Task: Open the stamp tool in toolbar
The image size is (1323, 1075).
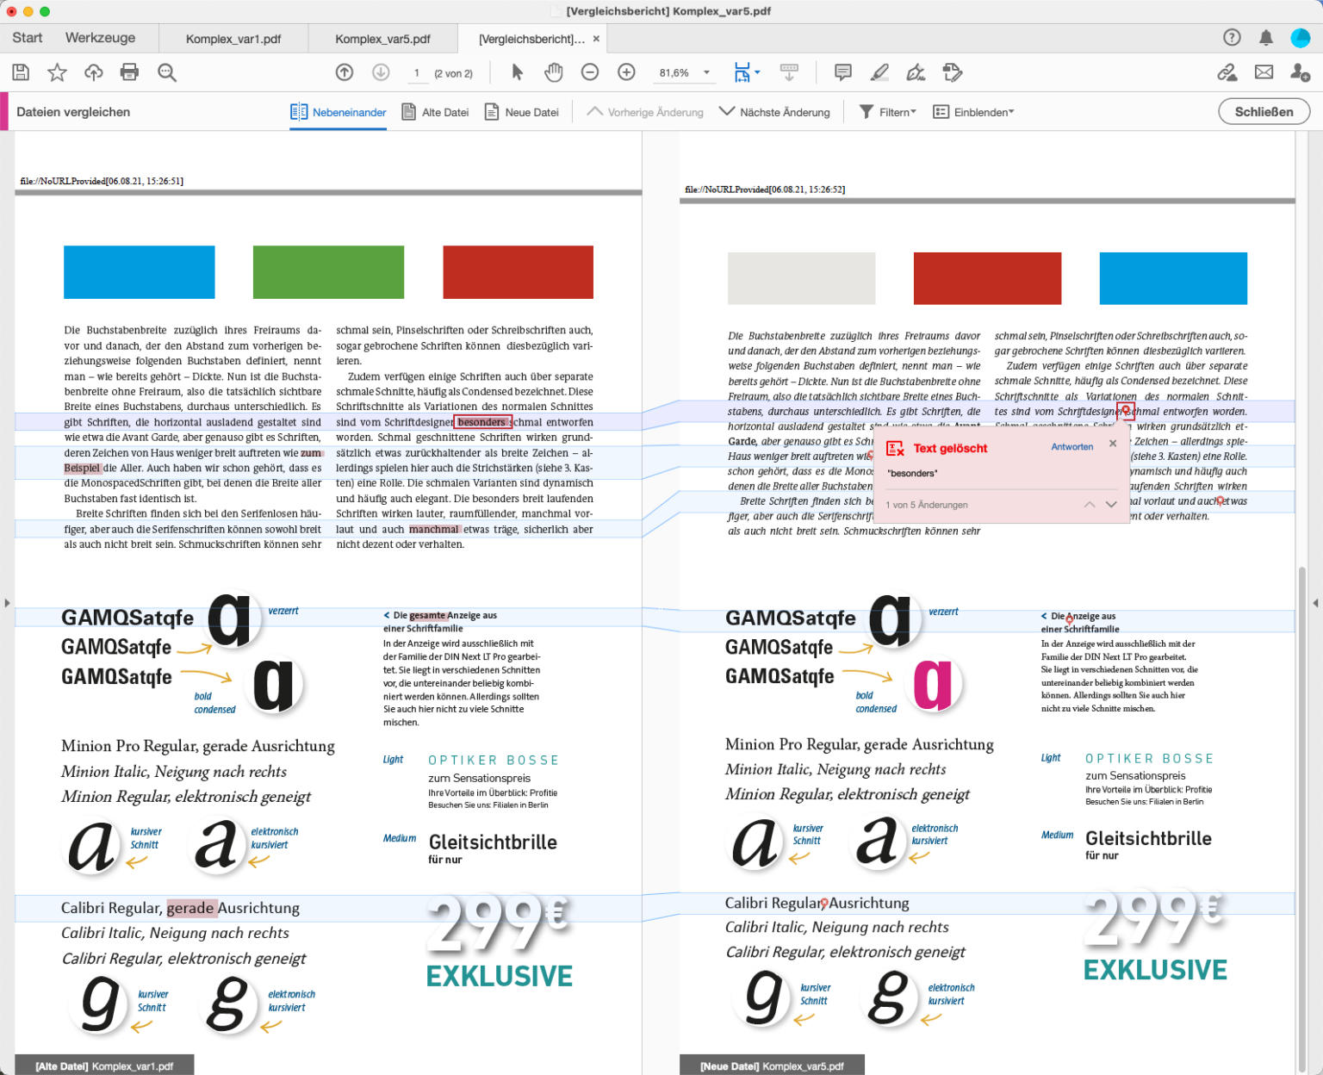Action: 952,73
